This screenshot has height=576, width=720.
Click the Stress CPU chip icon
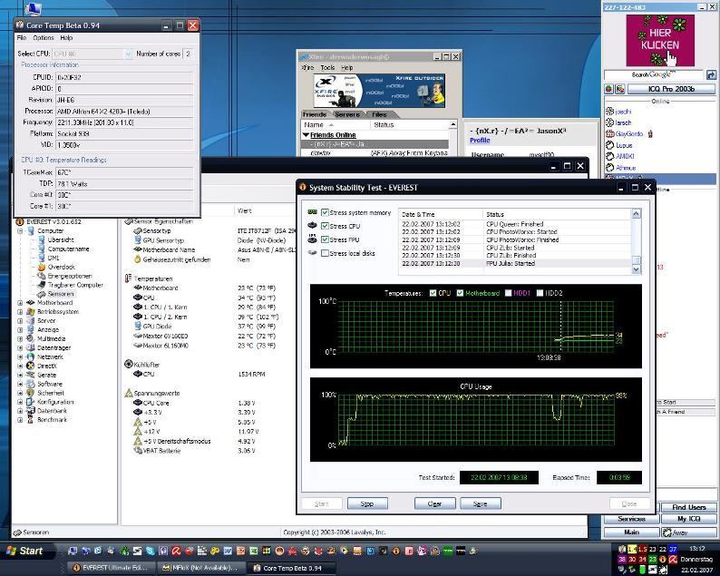312,226
